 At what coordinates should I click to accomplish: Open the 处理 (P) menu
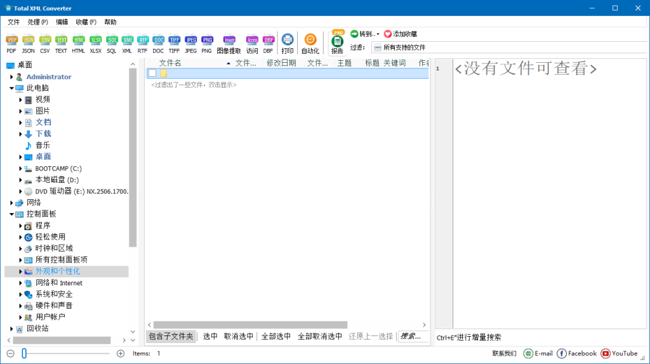click(37, 22)
